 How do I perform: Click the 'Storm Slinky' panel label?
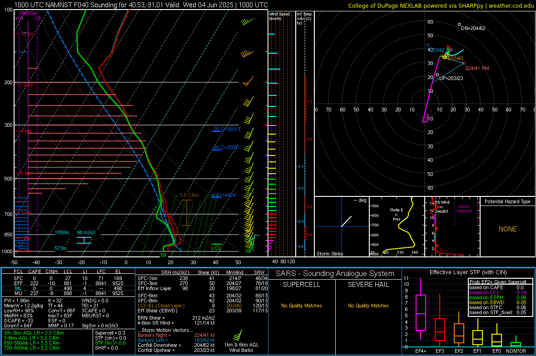[329, 254]
